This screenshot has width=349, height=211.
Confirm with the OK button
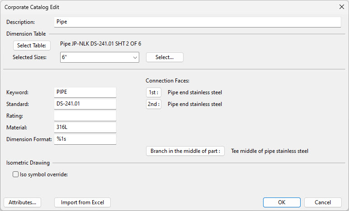(282, 202)
